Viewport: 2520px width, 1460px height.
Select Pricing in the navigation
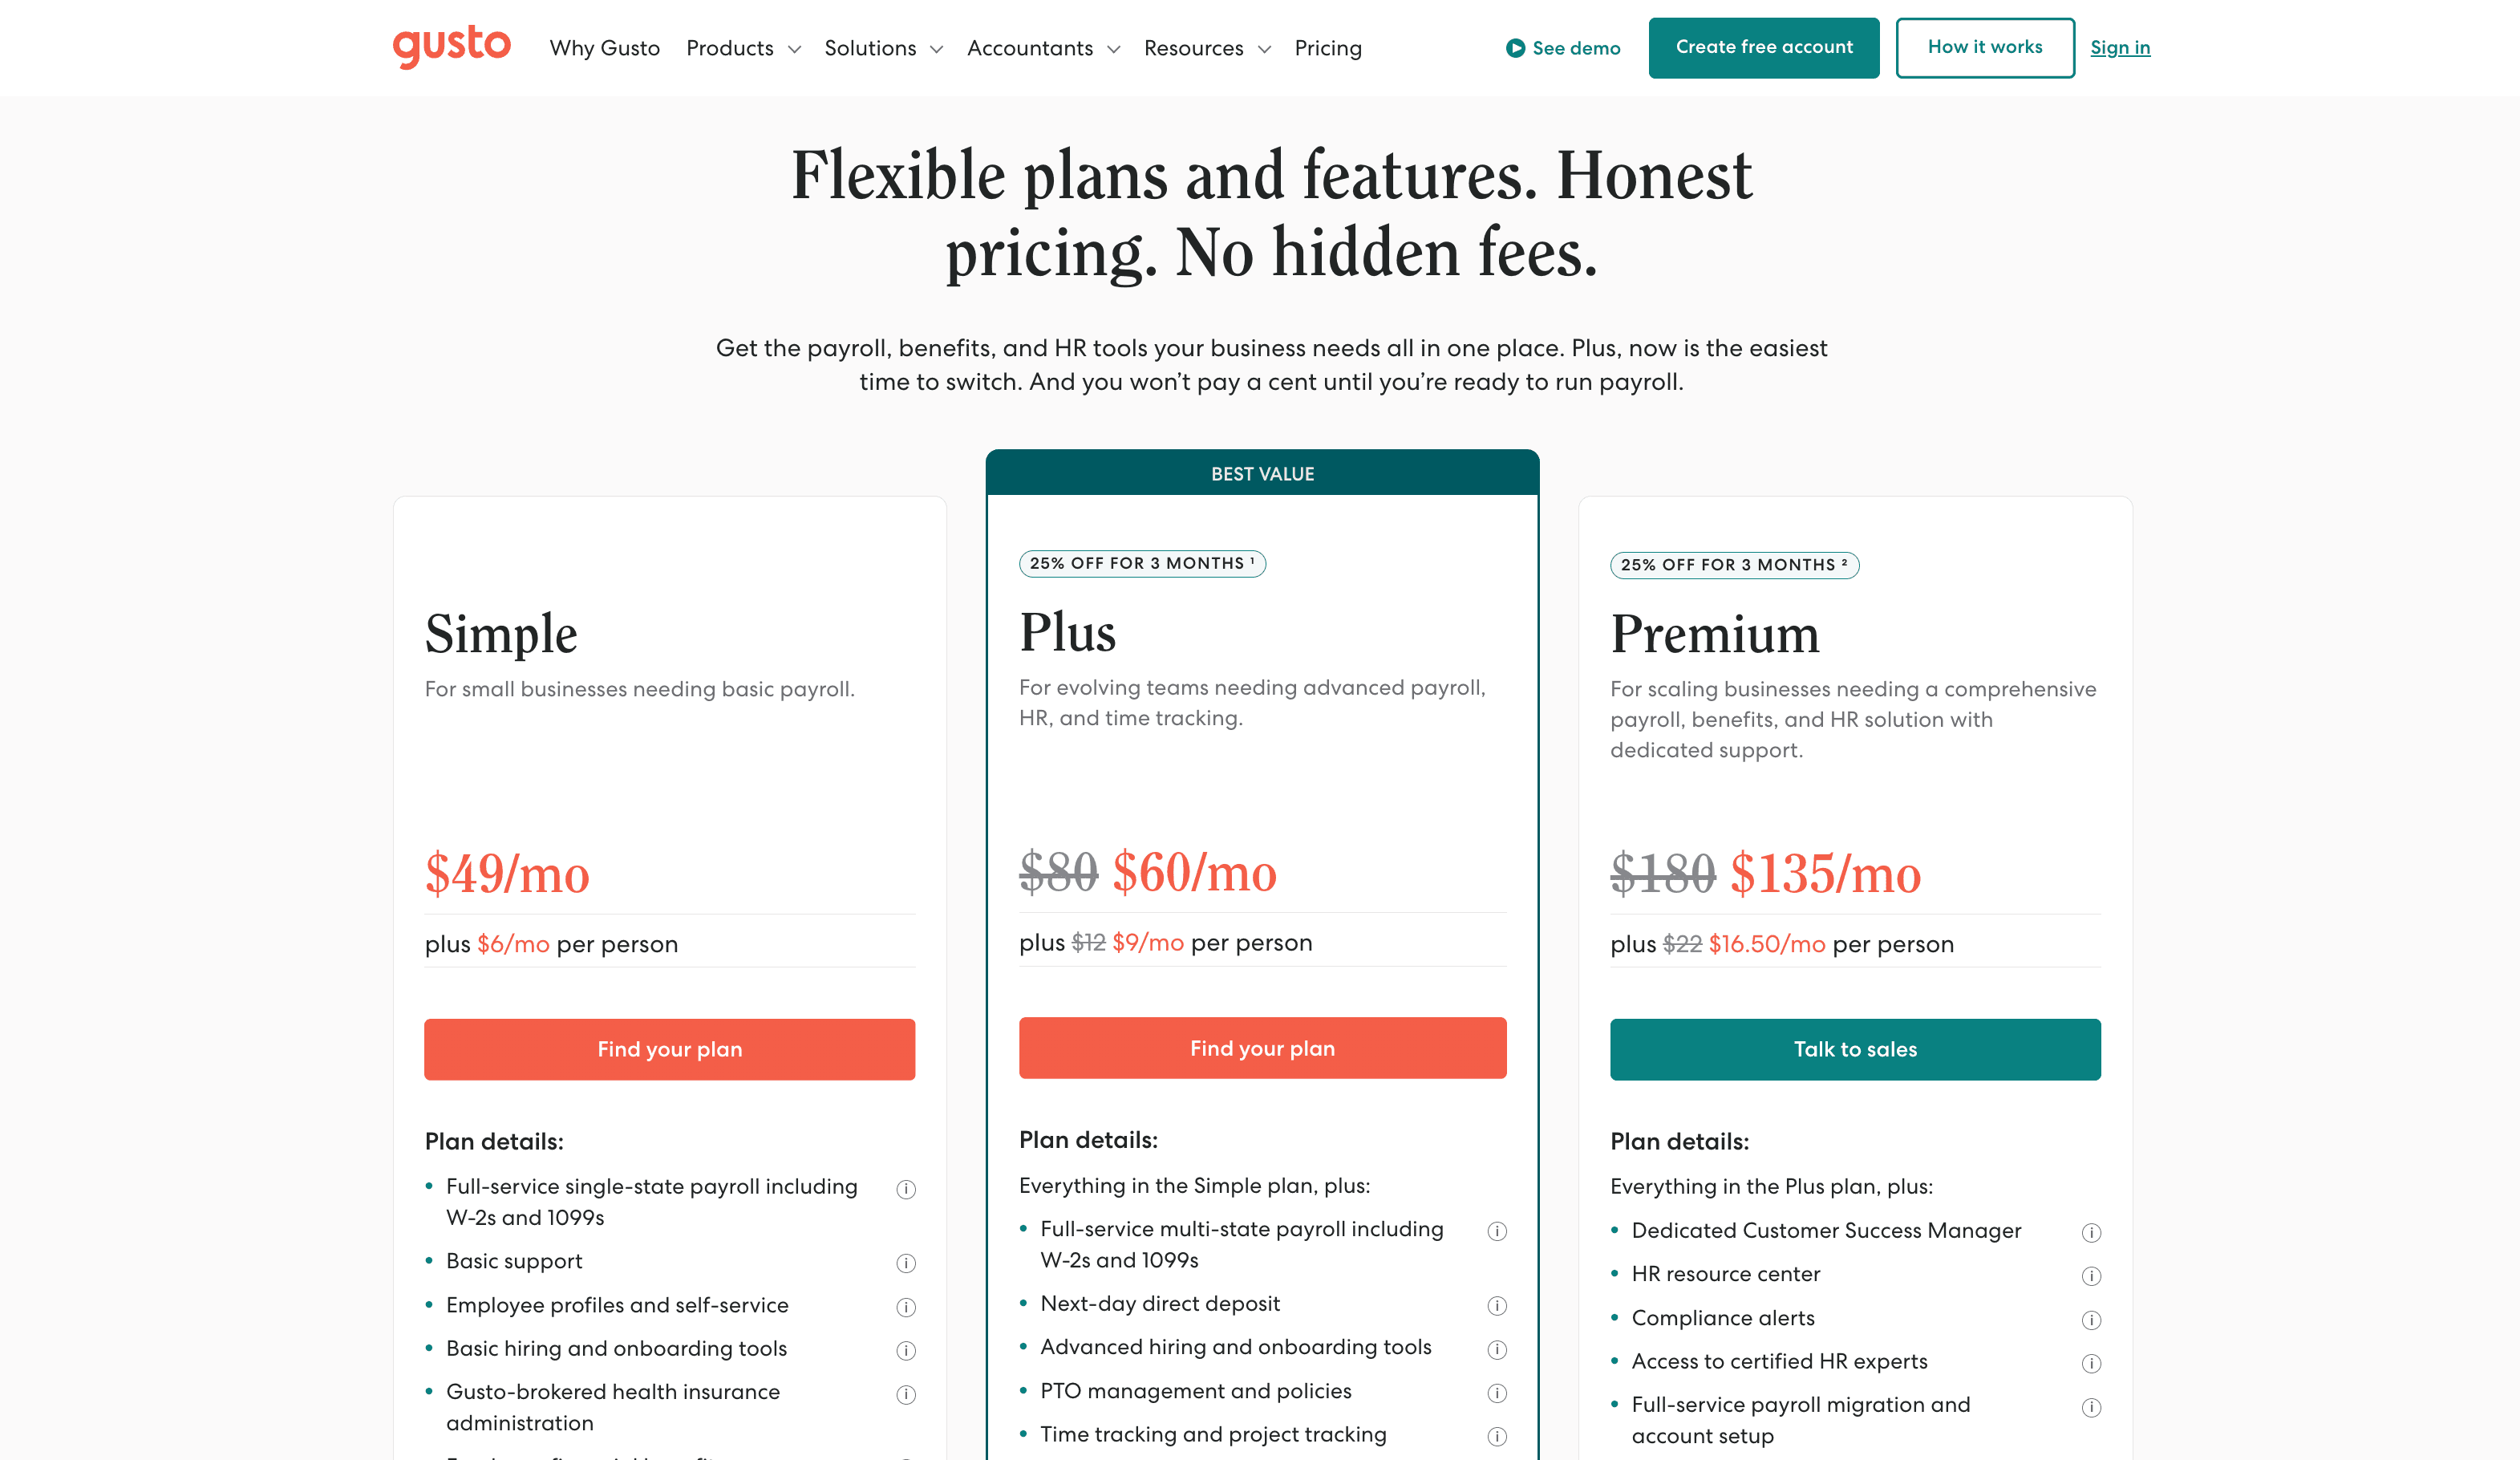pyautogui.click(x=1328, y=48)
